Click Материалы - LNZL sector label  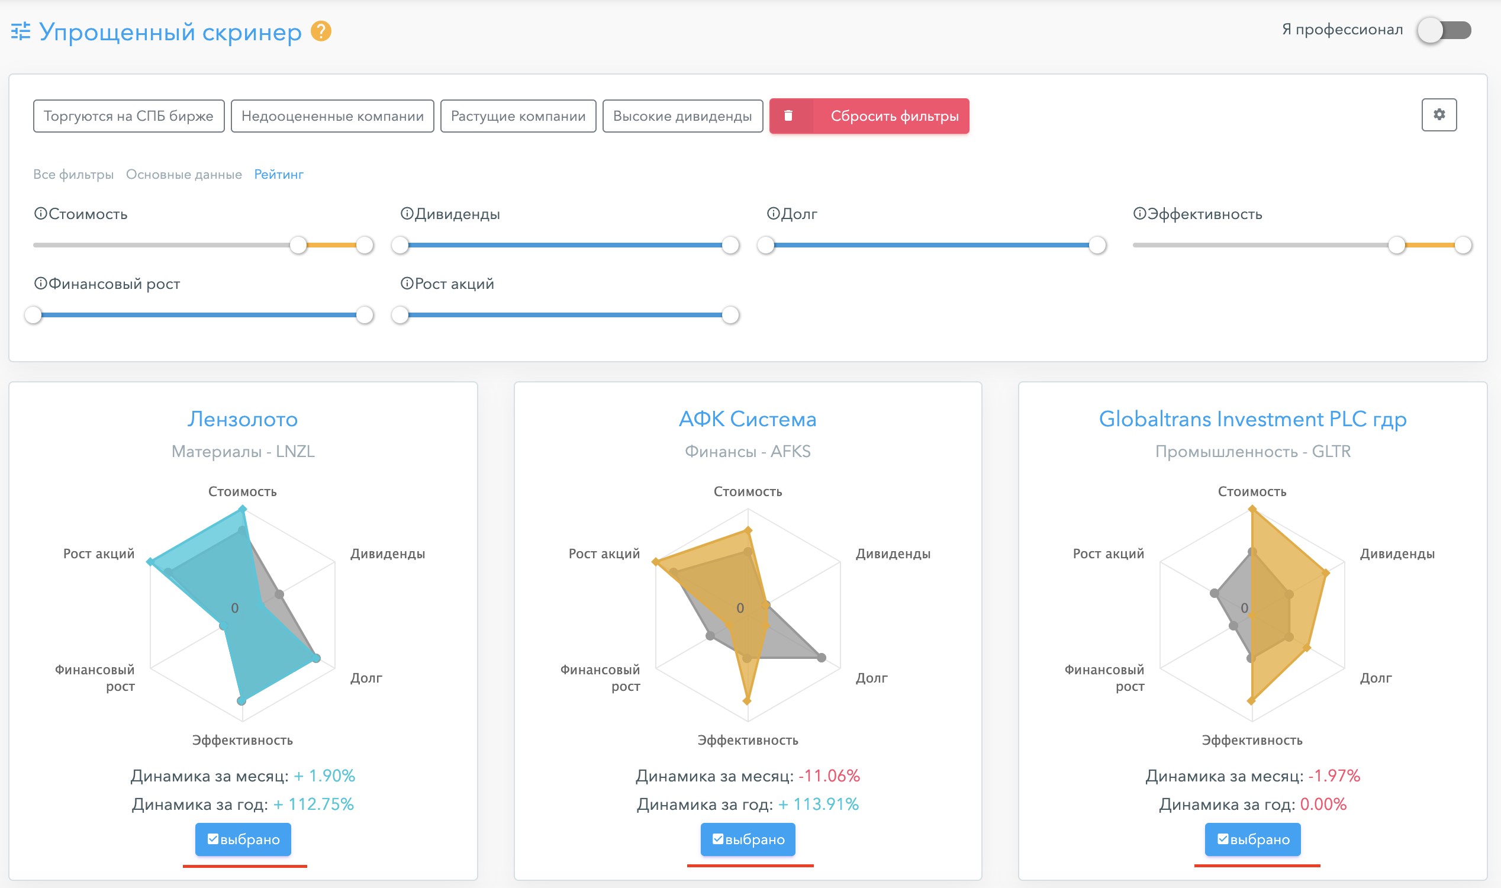pyautogui.click(x=243, y=451)
